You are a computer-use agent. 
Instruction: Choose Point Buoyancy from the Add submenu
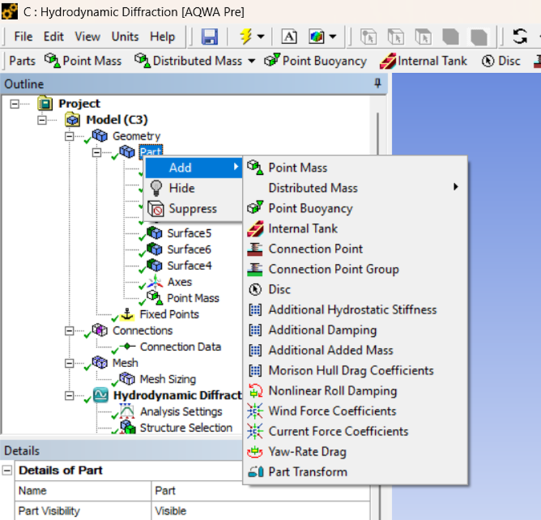point(356,209)
